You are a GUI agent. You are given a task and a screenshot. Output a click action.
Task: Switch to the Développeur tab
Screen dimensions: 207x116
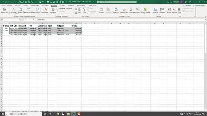point(81,5)
